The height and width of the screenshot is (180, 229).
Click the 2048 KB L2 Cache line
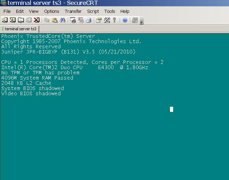coord(26,83)
